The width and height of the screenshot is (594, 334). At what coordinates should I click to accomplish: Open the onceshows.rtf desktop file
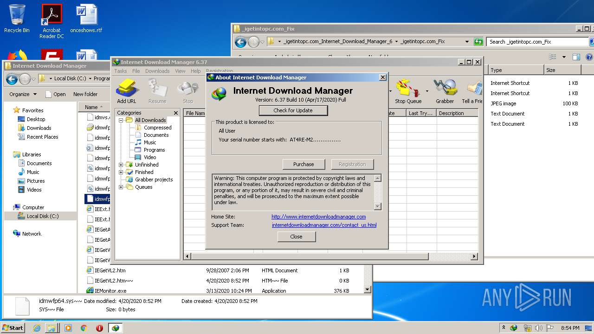coord(86,19)
